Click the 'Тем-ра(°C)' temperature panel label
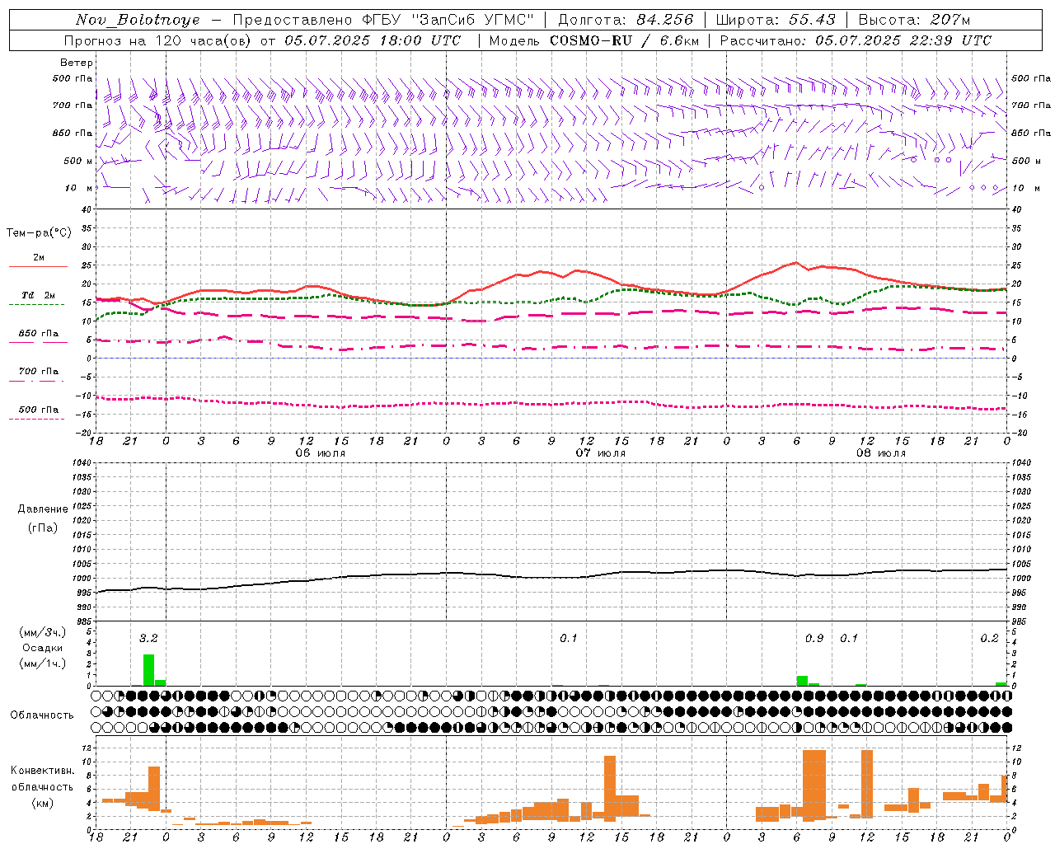This screenshot has width=1055, height=844. click(39, 232)
